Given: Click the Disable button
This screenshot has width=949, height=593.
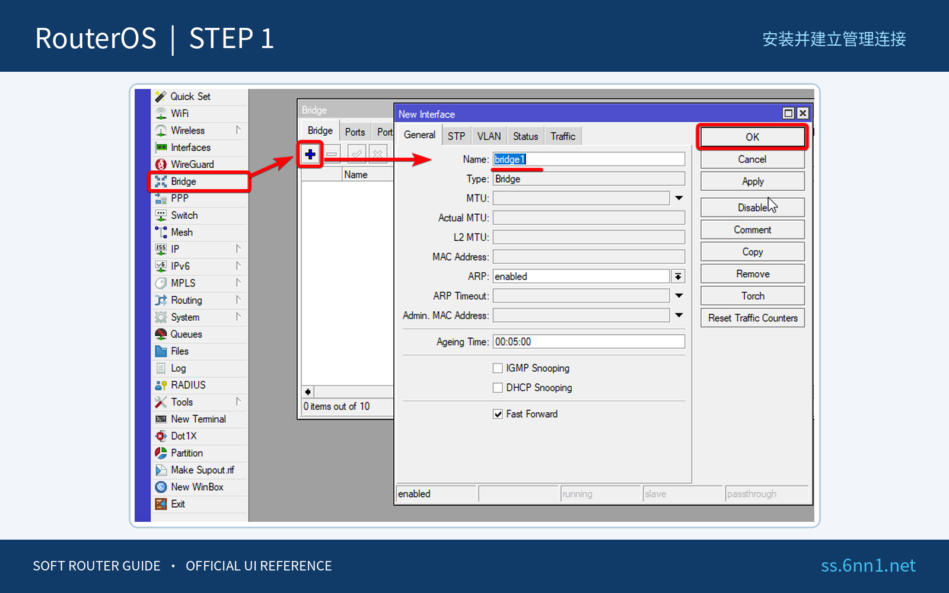Looking at the screenshot, I should pyautogui.click(x=753, y=208).
